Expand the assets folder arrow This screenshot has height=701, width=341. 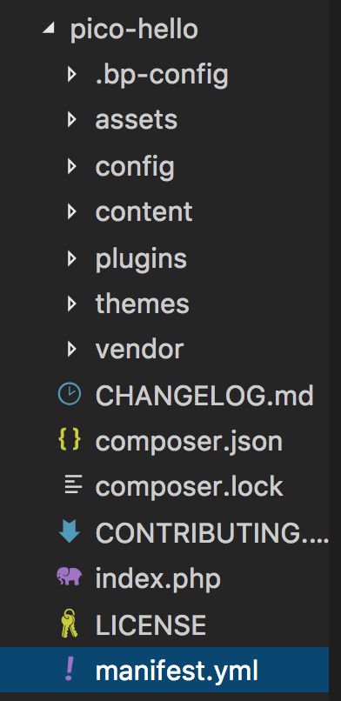(71, 120)
